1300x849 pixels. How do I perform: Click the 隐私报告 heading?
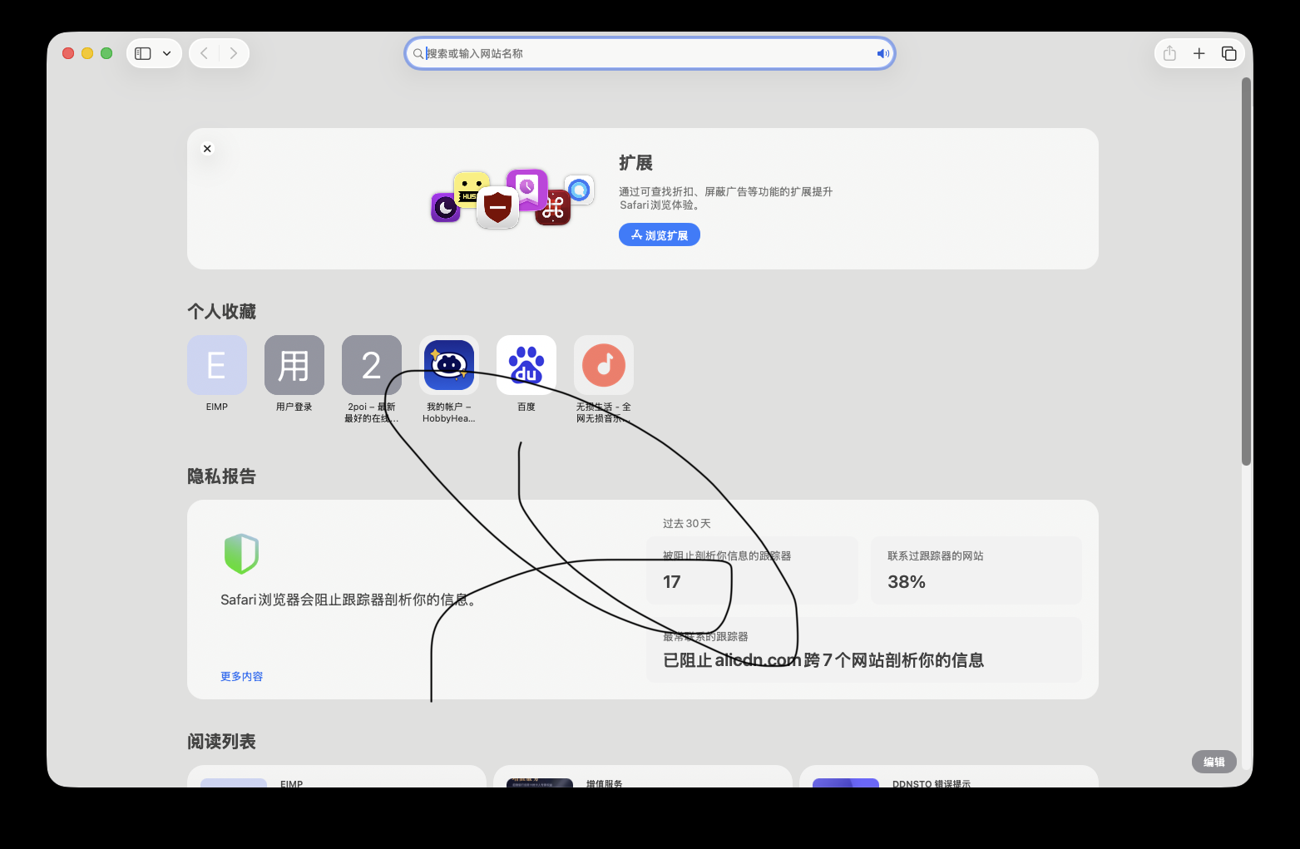(x=221, y=476)
